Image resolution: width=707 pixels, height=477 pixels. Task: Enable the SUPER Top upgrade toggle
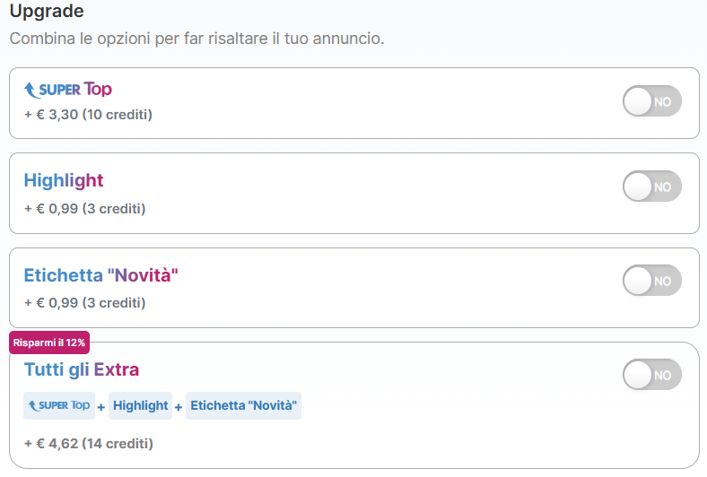click(x=652, y=101)
